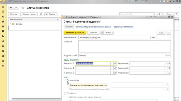Open the shopping cart section in sidebar
This screenshot has height=101, width=181.
pyautogui.click(x=3, y=26)
